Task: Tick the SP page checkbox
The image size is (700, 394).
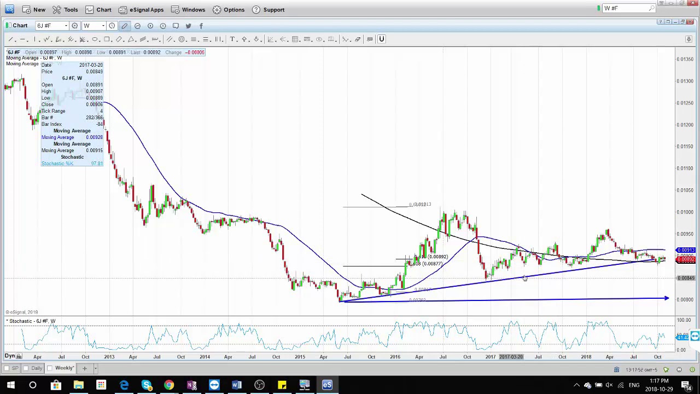Action: pos(8,368)
